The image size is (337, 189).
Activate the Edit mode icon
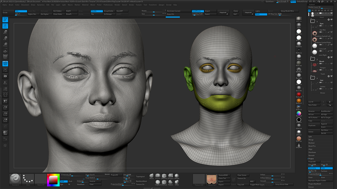click(x=5, y=19)
